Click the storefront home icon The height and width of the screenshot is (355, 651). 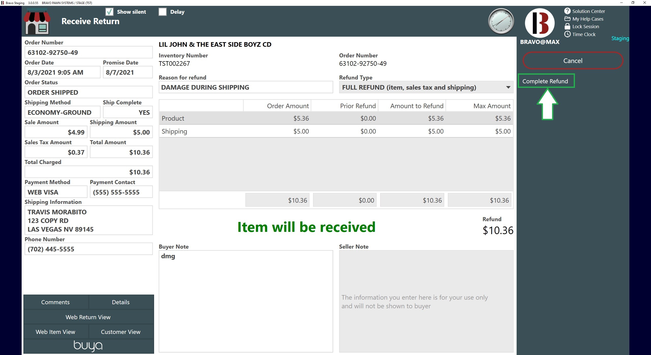(37, 22)
